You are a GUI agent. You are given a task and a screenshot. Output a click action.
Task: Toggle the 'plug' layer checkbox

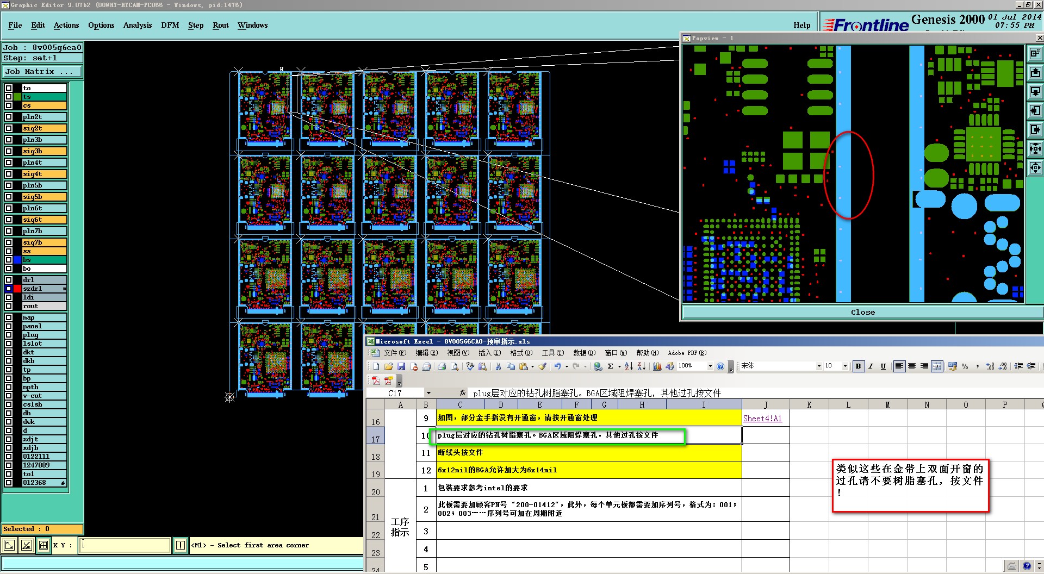click(9, 335)
